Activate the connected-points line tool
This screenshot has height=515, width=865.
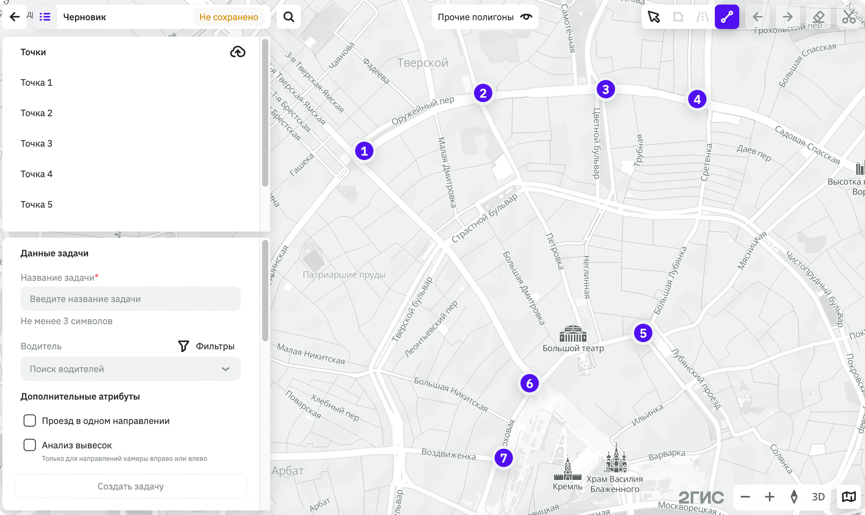727,17
